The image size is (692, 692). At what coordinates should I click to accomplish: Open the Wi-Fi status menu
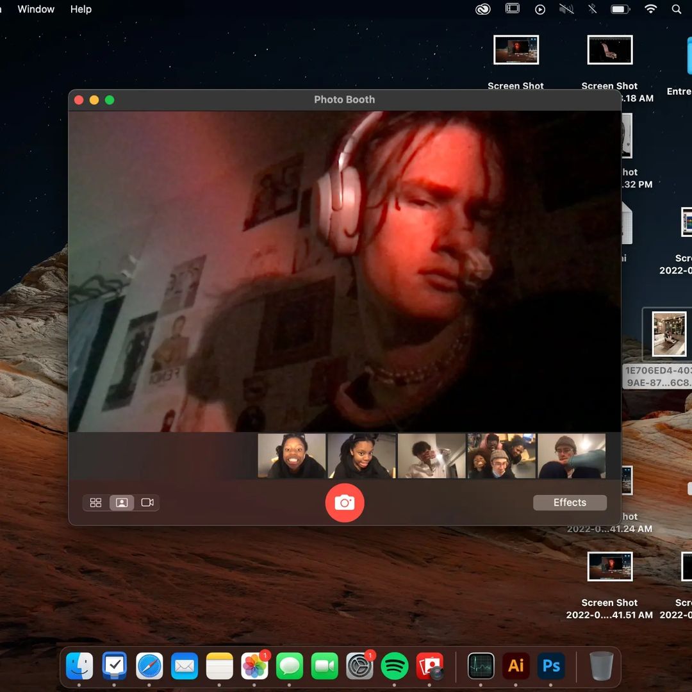pos(650,10)
